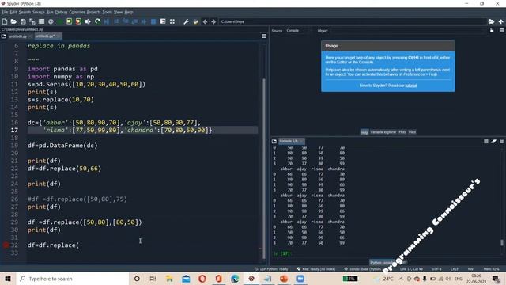Browse editor tabs icon
Screen dimensions: 506x285
coord(4,36)
